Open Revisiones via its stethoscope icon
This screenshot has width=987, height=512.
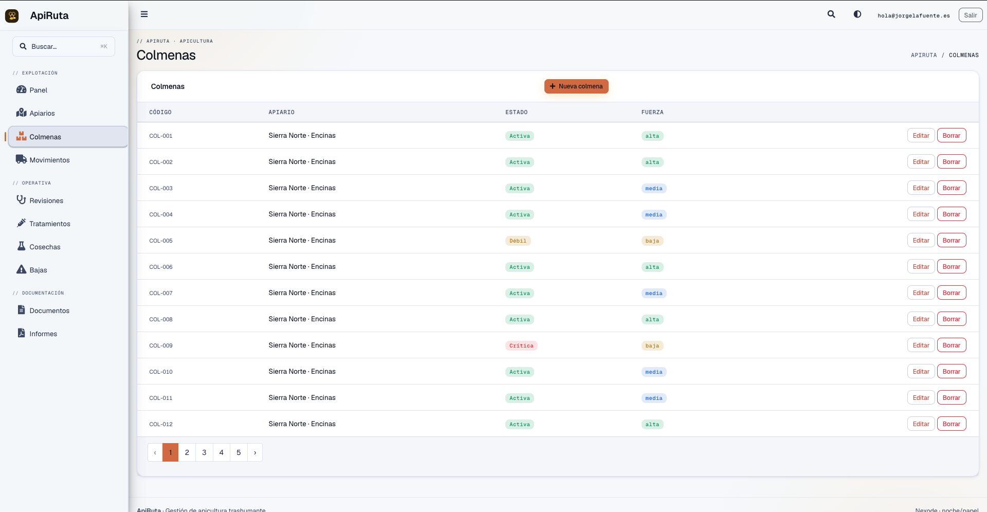[21, 200]
